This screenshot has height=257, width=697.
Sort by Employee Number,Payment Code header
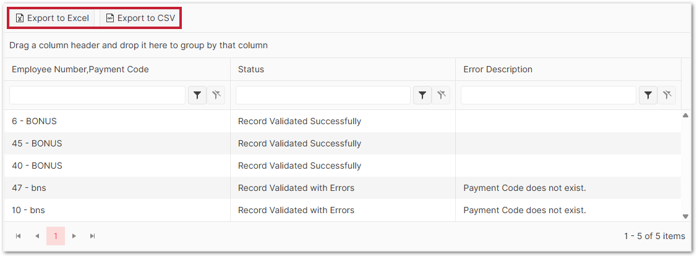(x=80, y=69)
